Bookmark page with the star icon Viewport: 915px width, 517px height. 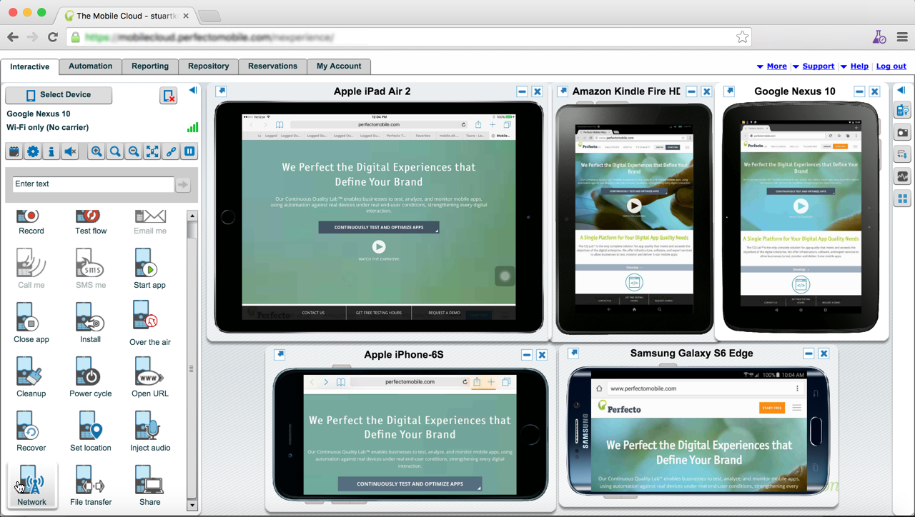pyautogui.click(x=742, y=37)
